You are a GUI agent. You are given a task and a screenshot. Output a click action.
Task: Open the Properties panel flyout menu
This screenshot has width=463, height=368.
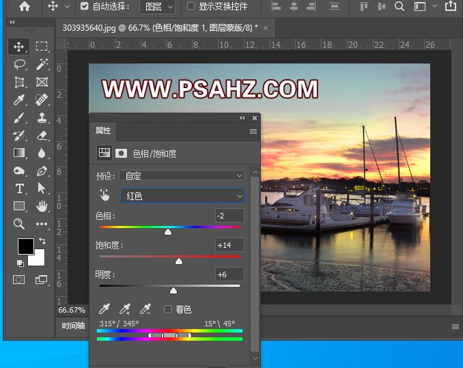click(253, 131)
